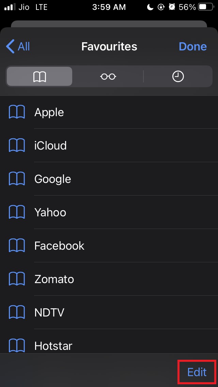Open the History clock icon
Image resolution: width=218 pixels, height=387 pixels.
(178, 76)
